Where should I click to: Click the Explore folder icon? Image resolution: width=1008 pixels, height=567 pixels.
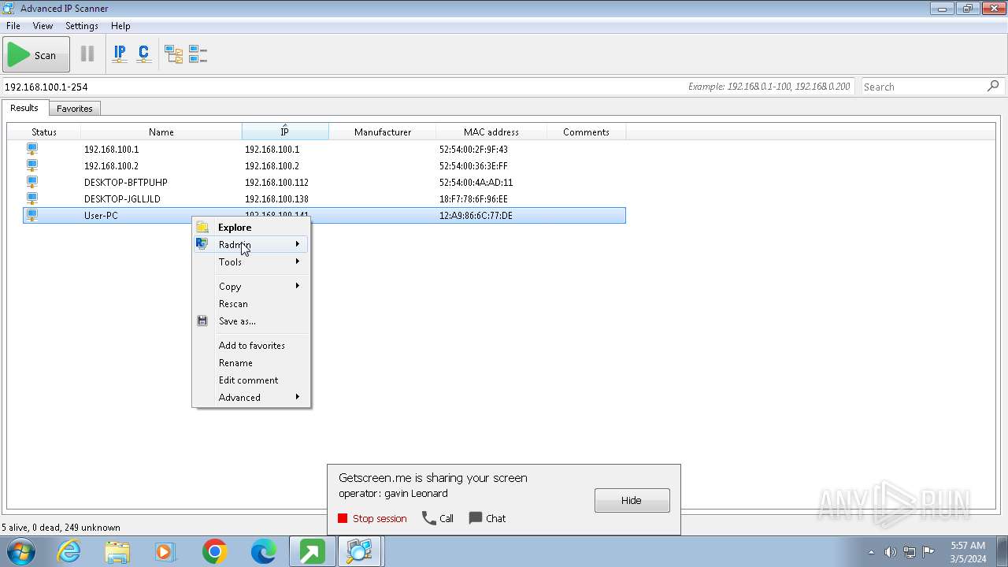(x=202, y=228)
